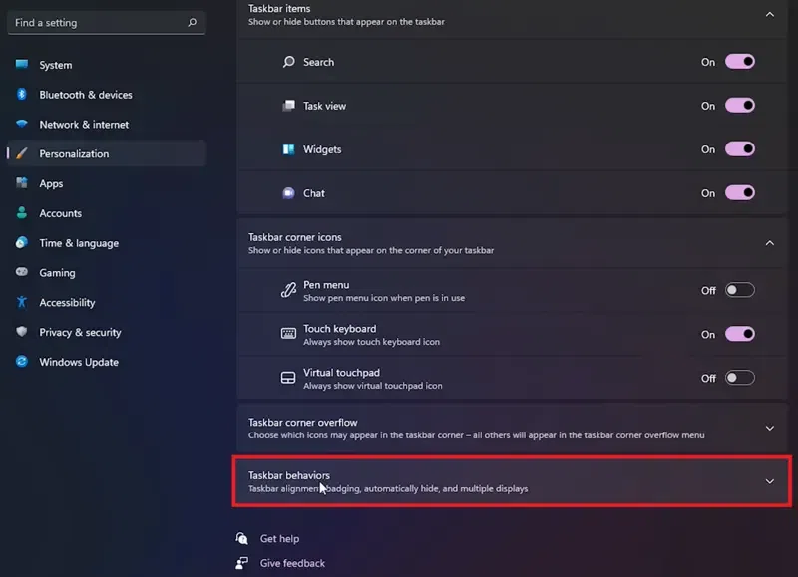Viewport: 798px width, 577px height.
Task: Click the Accessibility figure icon
Action: pos(21,302)
